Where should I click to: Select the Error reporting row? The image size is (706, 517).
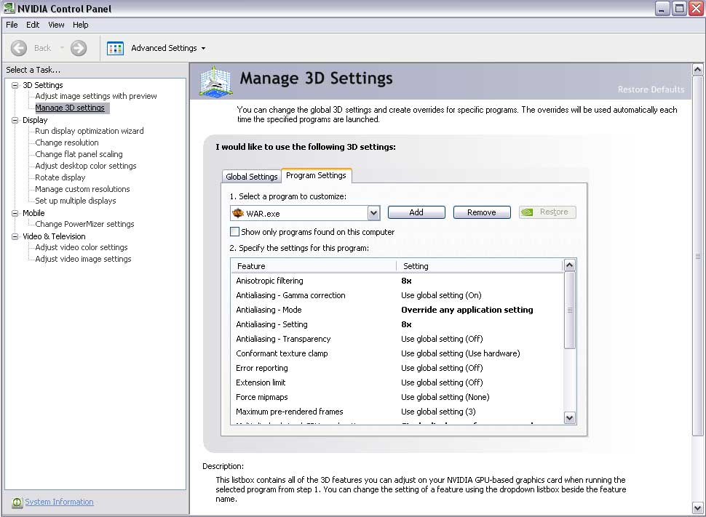coord(397,368)
